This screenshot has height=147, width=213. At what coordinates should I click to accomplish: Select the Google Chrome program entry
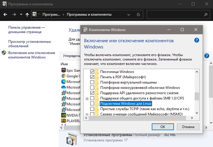[x=71, y=76]
